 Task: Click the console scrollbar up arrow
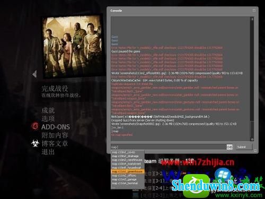pos(252,19)
